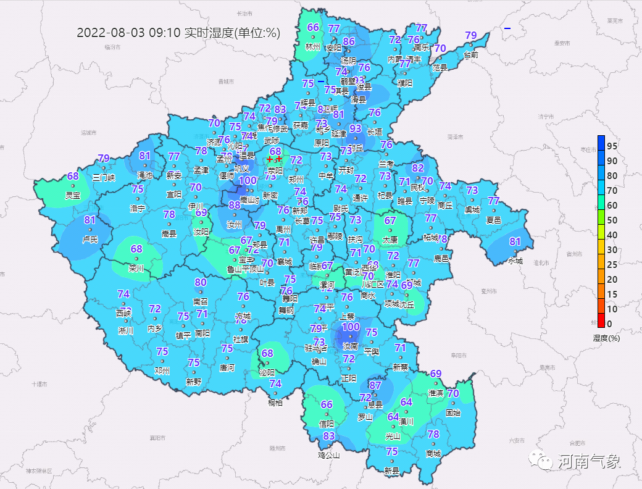Click the 鹿邑 city label
This screenshot has height=489, width=642.
(441, 259)
